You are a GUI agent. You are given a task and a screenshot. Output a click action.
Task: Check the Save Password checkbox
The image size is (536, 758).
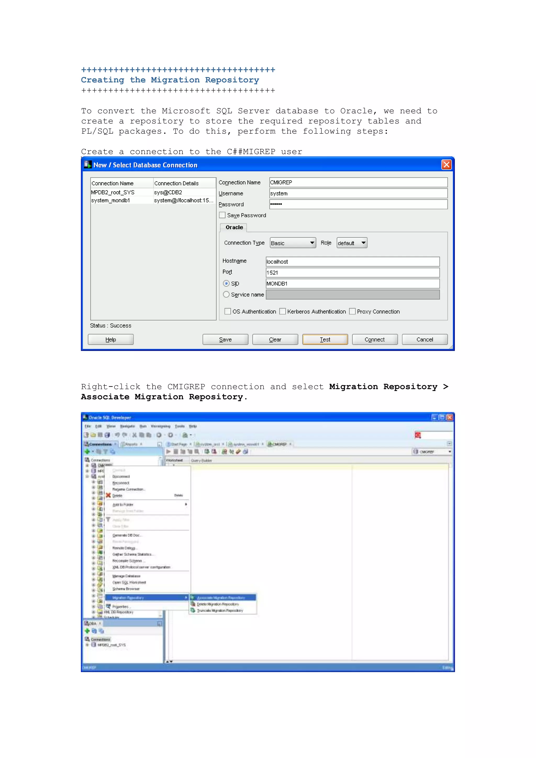(222, 215)
